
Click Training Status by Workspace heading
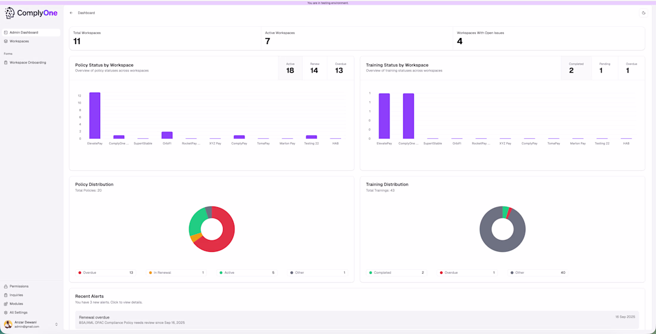click(397, 65)
